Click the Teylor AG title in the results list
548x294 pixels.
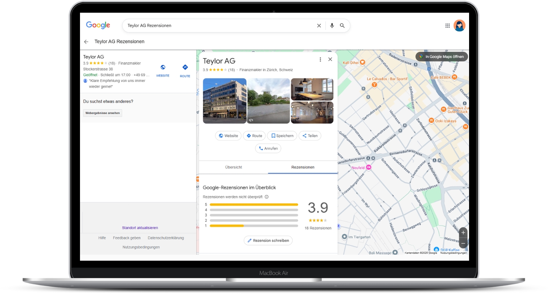94,57
